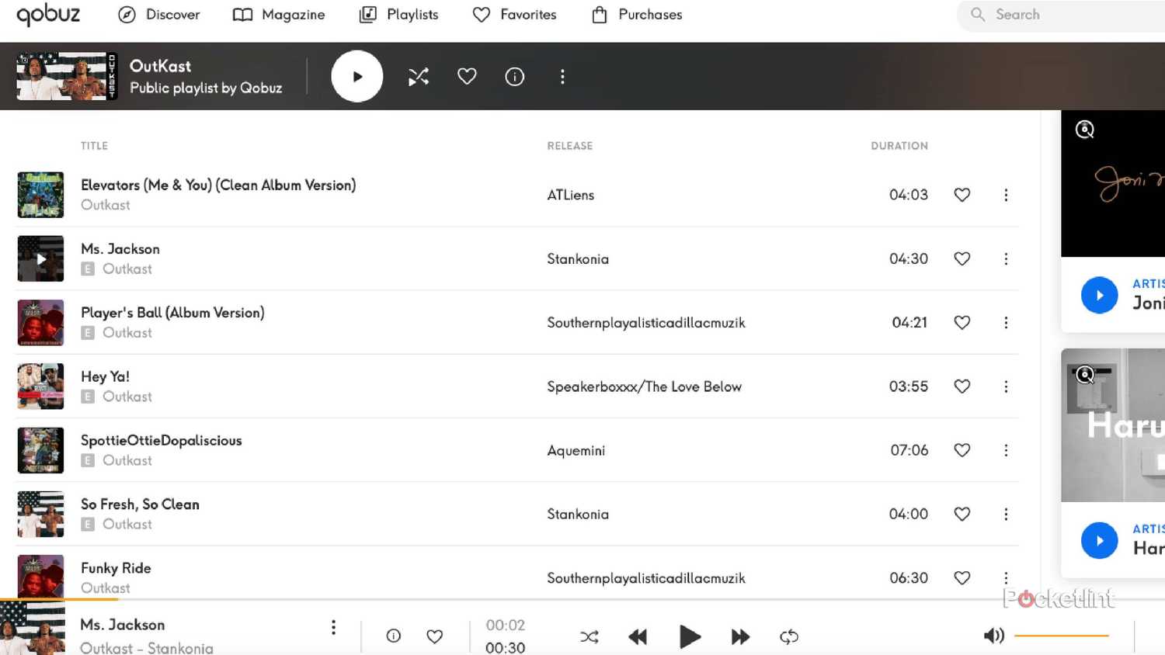Open the playlist options three-dot menu
The width and height of the screenshot is (1165, 655).
[562, 76]
